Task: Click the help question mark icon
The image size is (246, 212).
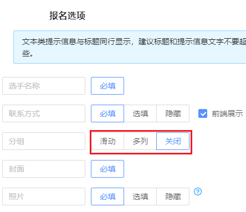Action: tap(198, 192)
